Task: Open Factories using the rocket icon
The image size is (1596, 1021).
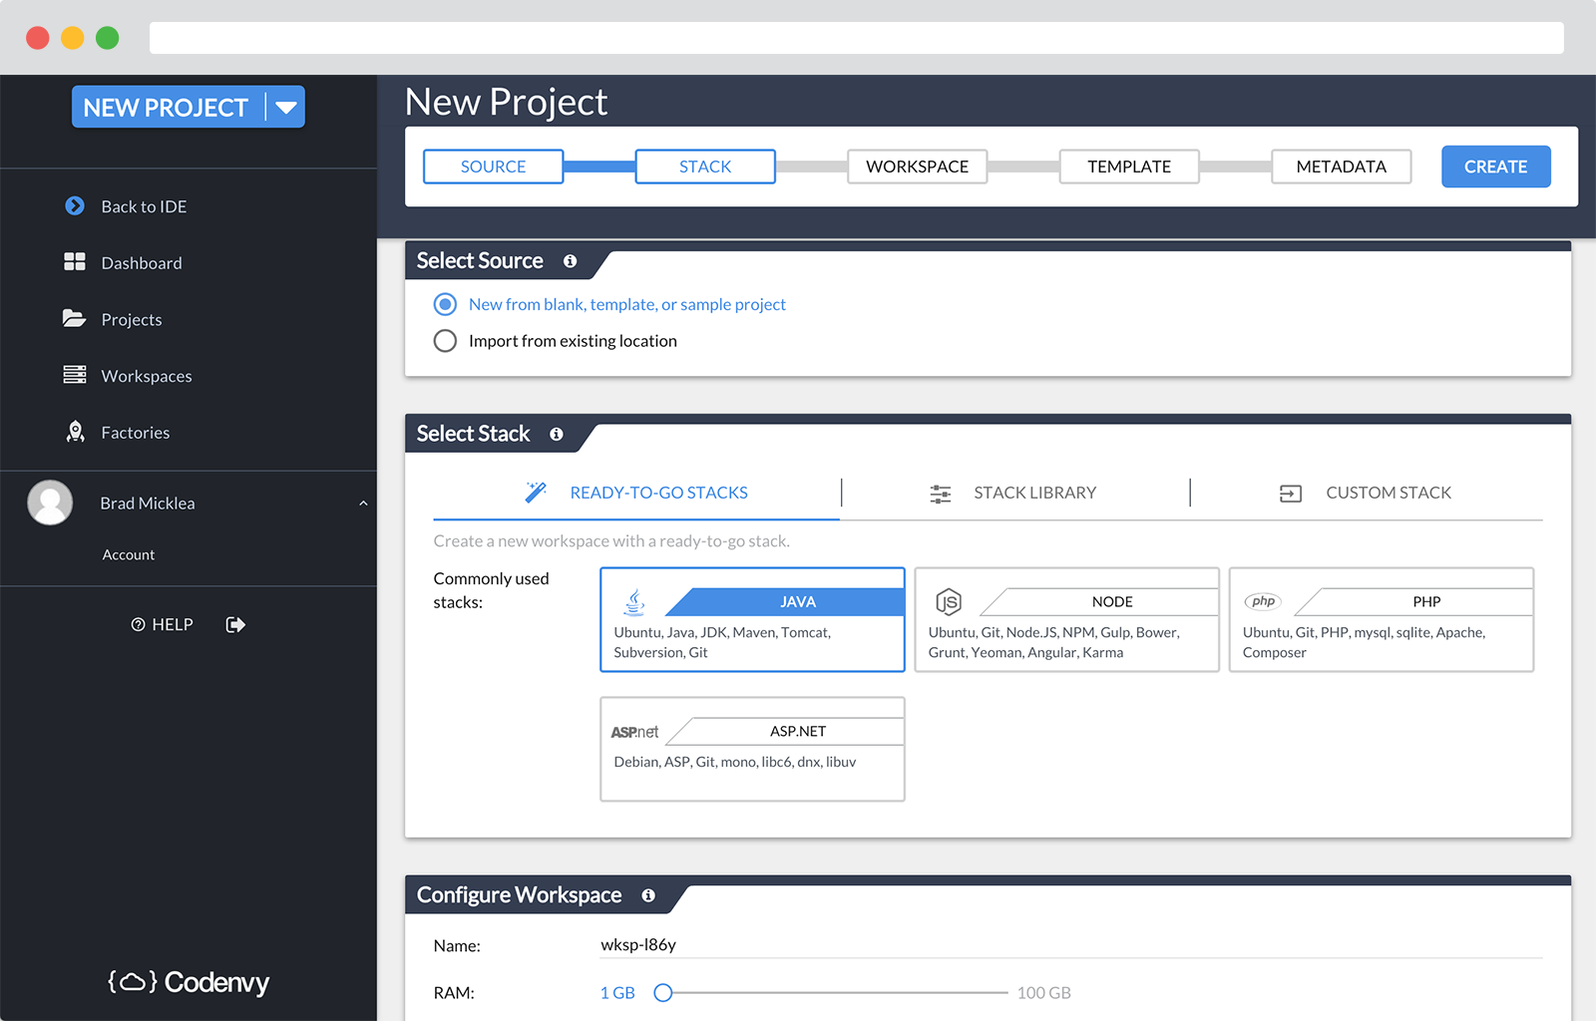Action: (75, 432)
